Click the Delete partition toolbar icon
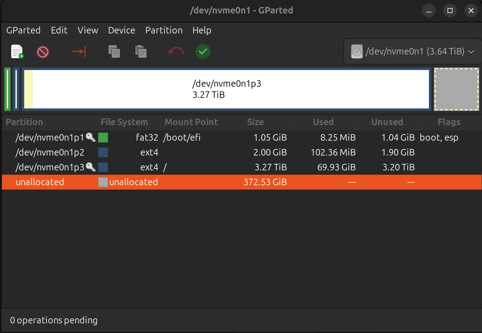The height and width of the screenshot is (333, 482). 43,52
